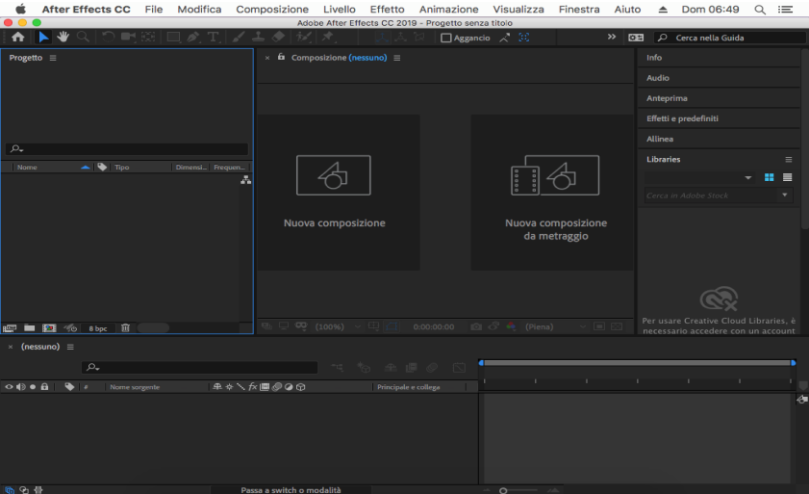
Task: Click the snapshot camera icon in viewer
Action: (476, 326)
